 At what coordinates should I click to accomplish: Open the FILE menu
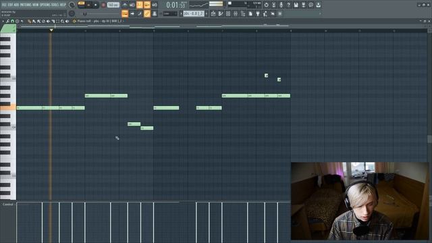click(x=4, y=5)
